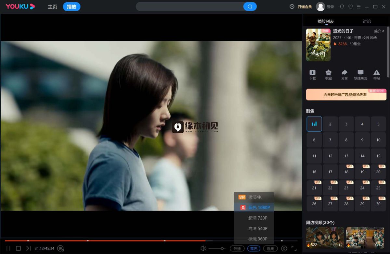Enter fullscreen mode icon
Screen dimensions: 390x254
294,248
